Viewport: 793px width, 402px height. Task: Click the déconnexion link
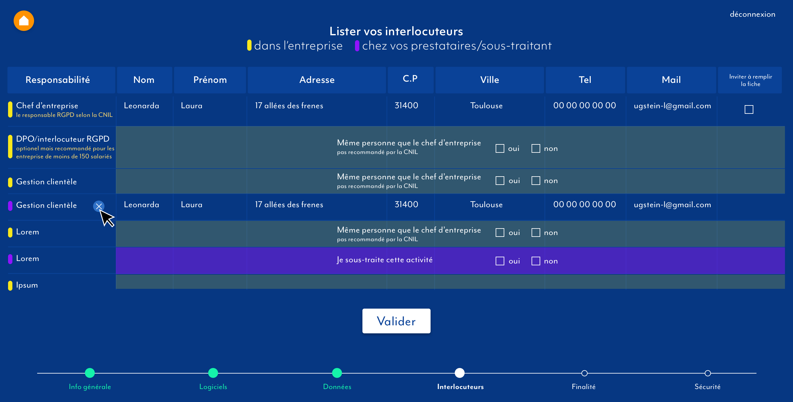tap(752, 14)
